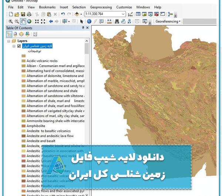
Task: Select the Zoom Out tool
Action: 17,21
